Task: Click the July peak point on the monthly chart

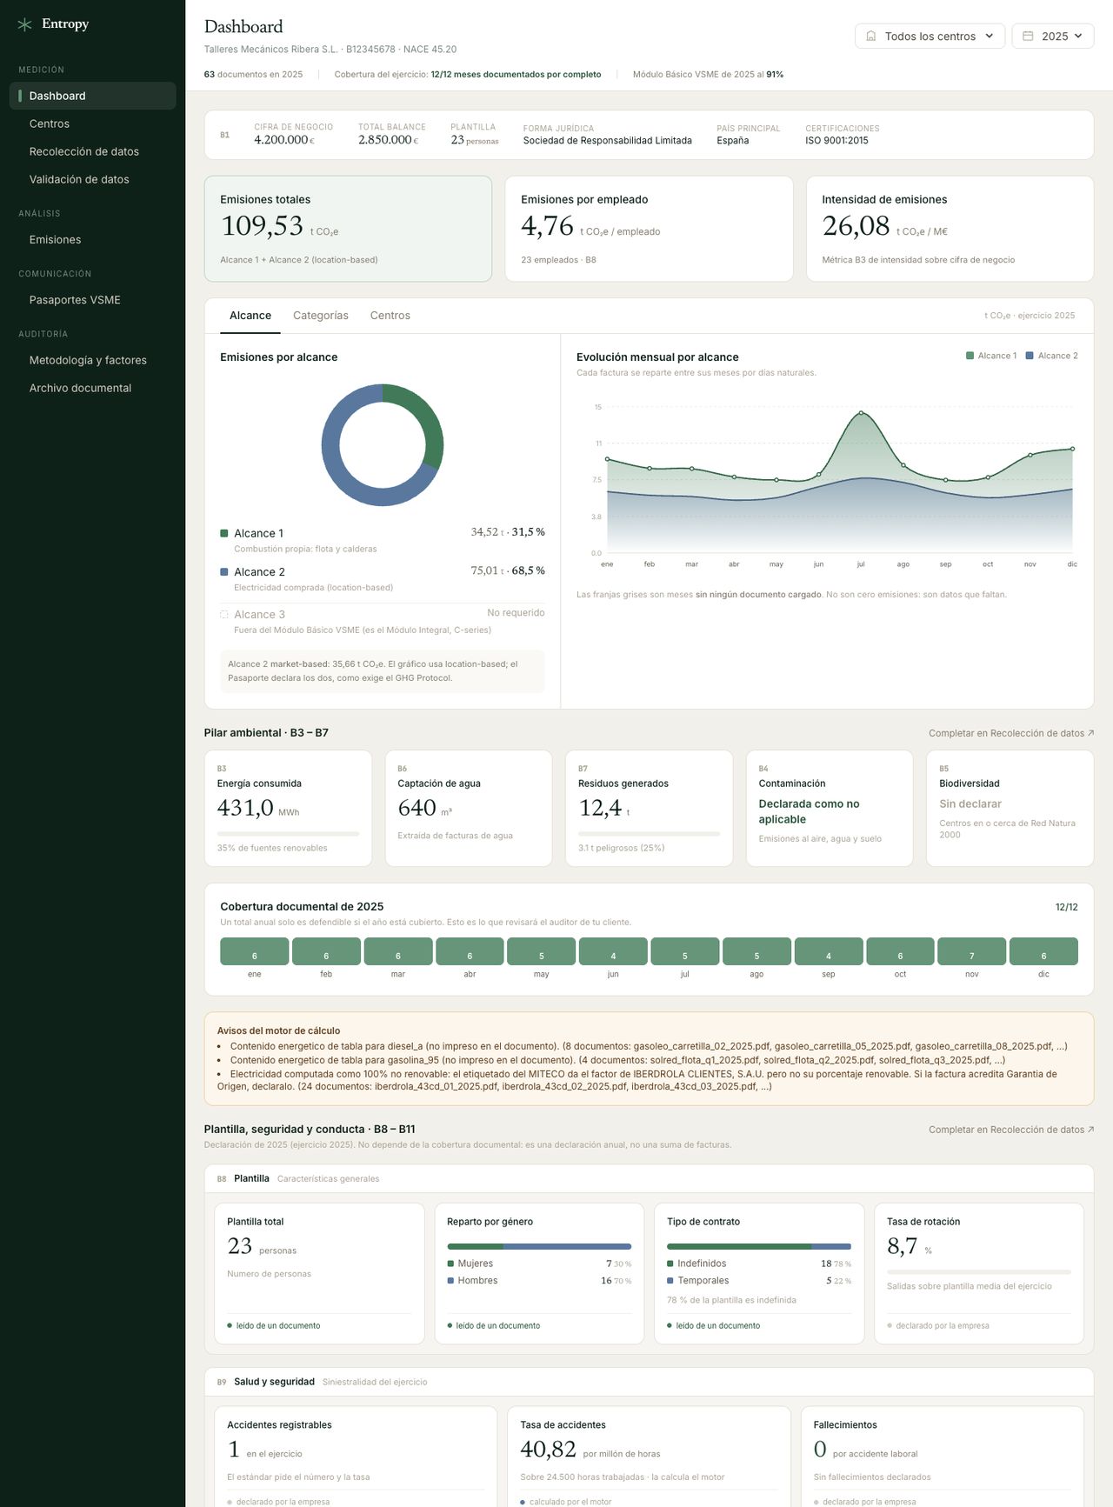Action: 861,413
